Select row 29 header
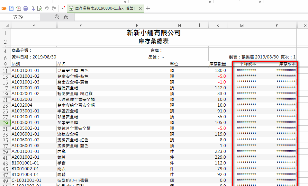Image resolution: width=308 pixels, height=186 pixels. [5, 123]
